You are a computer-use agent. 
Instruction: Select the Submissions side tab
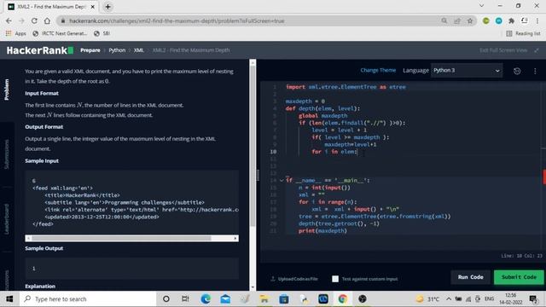click(x=6, y=154)
